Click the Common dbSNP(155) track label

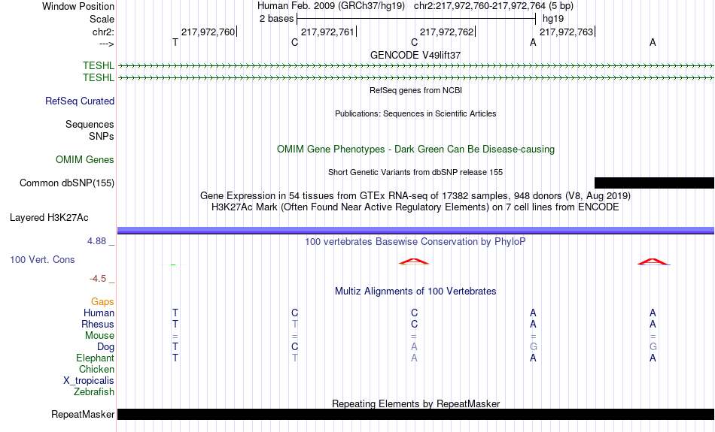pos(67,183)
